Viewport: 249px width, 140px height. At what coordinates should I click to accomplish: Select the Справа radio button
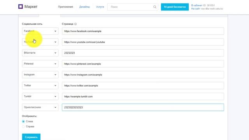23,126
